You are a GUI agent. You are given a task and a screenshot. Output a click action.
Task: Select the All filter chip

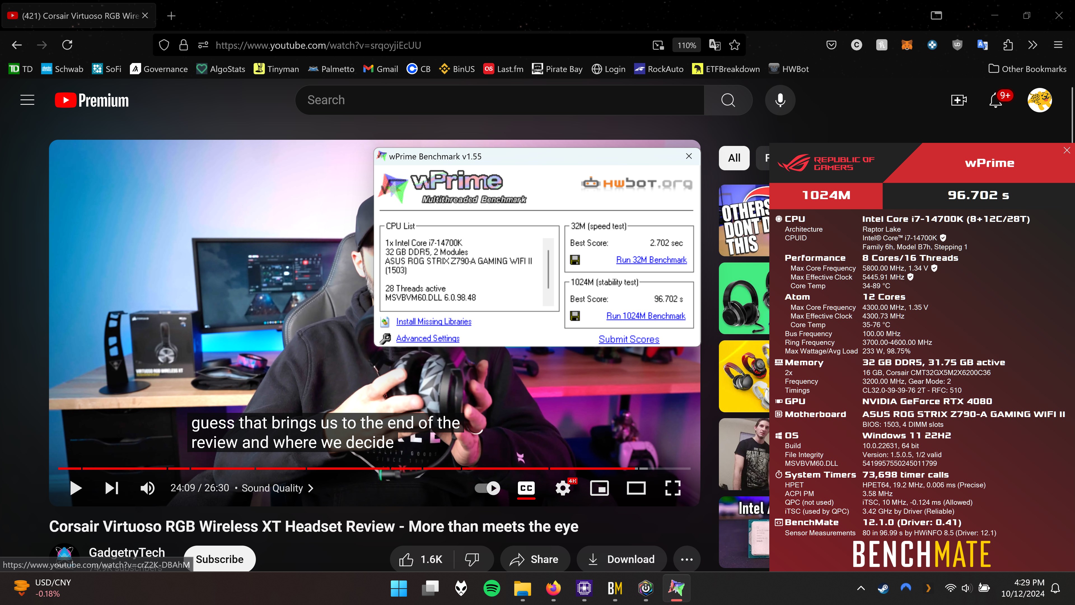(x=734, y=158)
